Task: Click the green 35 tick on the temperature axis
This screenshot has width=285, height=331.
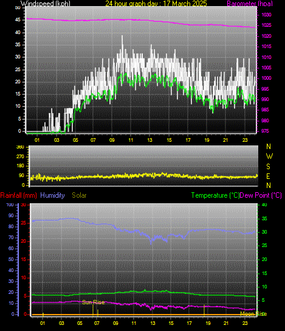Action: (x=264, y=218)
